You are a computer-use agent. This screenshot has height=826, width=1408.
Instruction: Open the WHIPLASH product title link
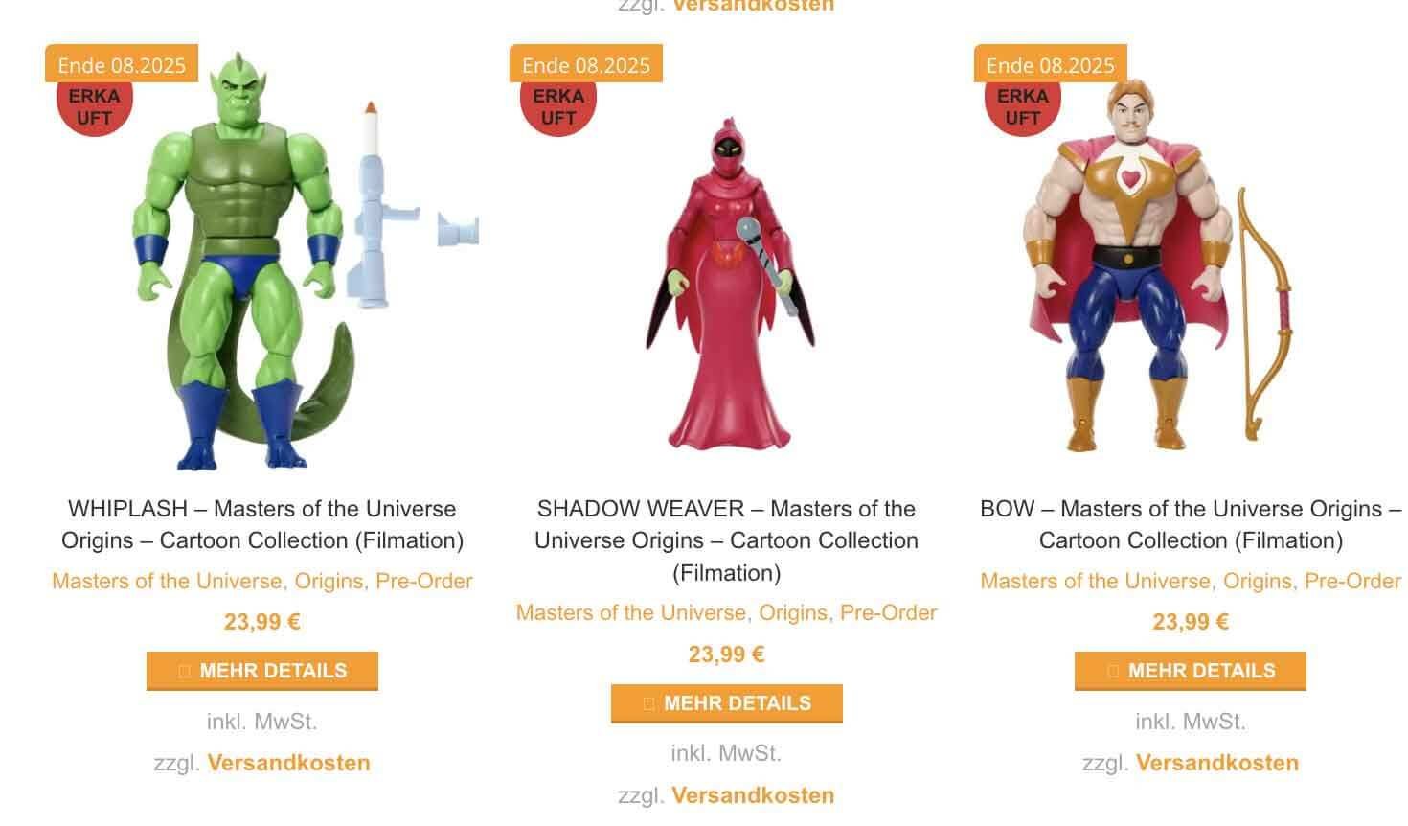262,524
